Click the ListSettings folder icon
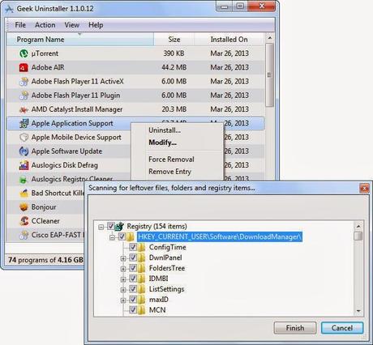Screen dimensions: 373x345 (x=141, y=289)
